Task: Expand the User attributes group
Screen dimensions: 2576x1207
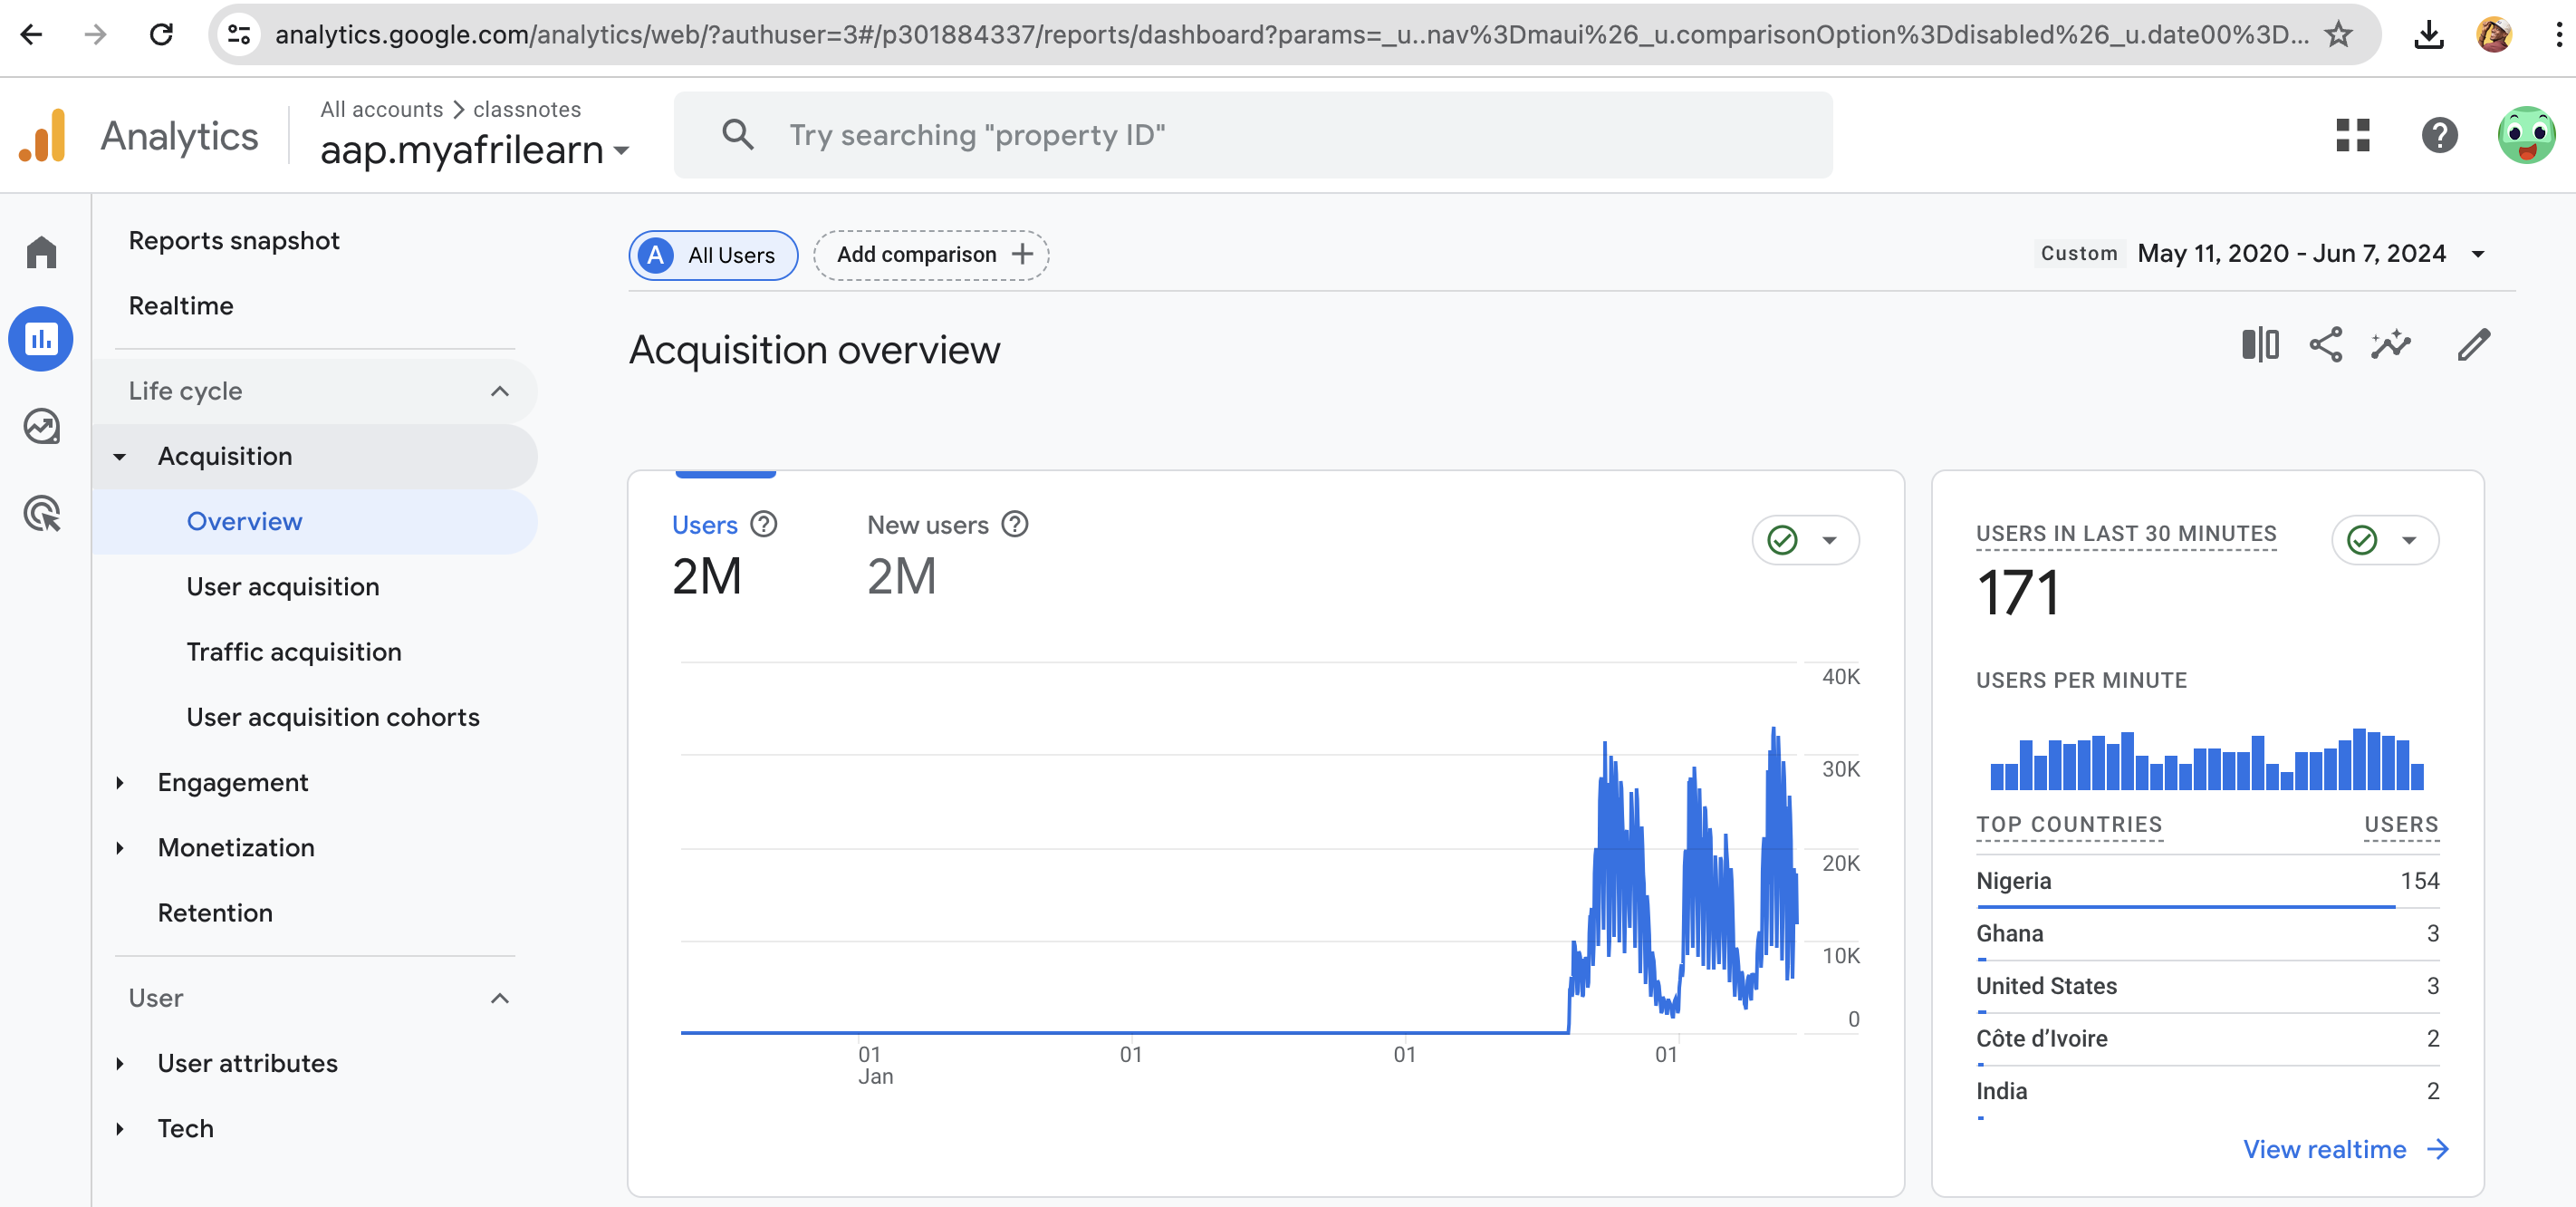Action: [119, 1063]
